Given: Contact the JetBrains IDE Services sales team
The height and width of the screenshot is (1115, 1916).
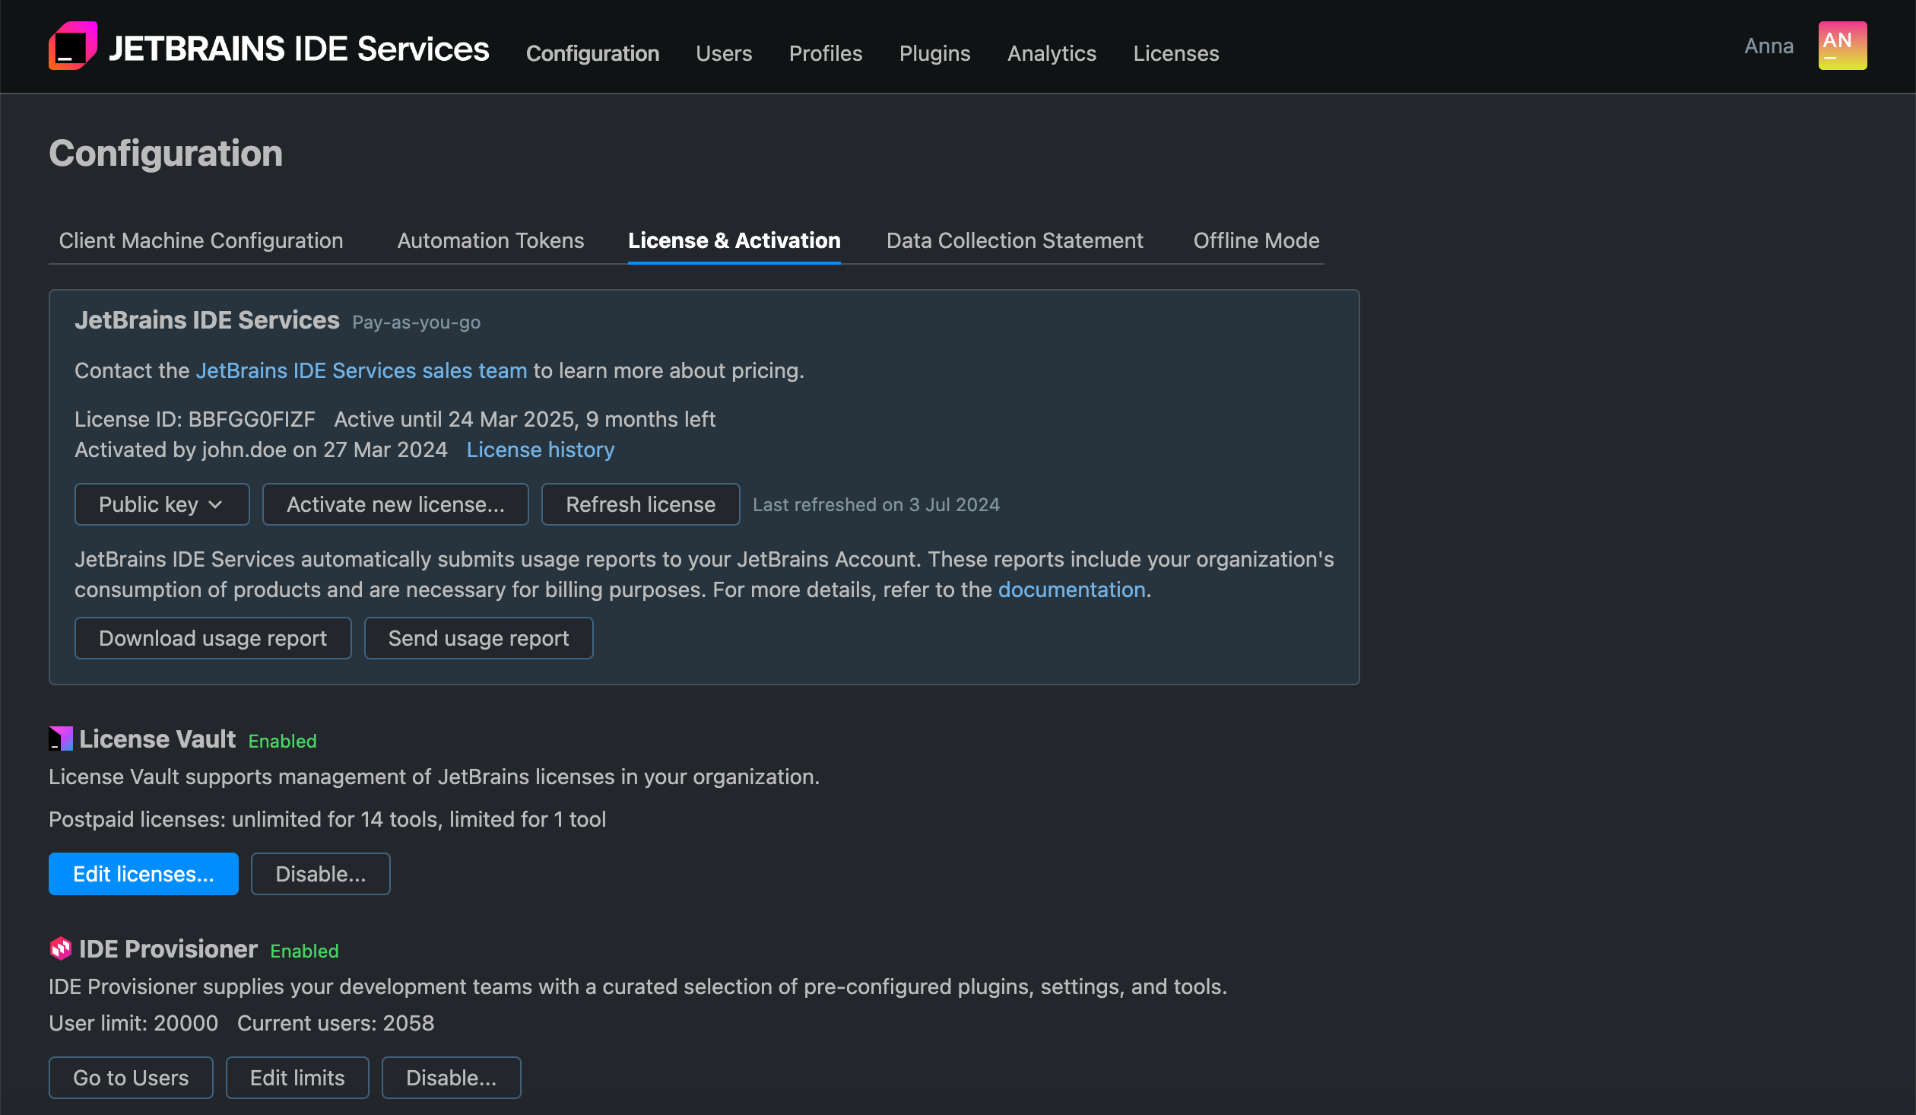Looking at the screenshot, I should point(362,370).
